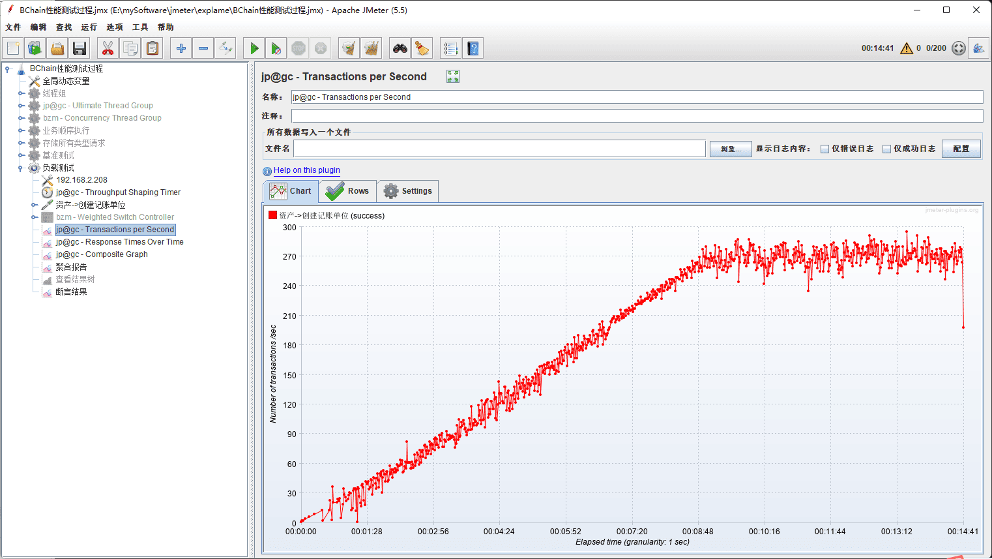Click the blue plus Expand All icon
Screen dimensions: 992x559
coord(181,48)
